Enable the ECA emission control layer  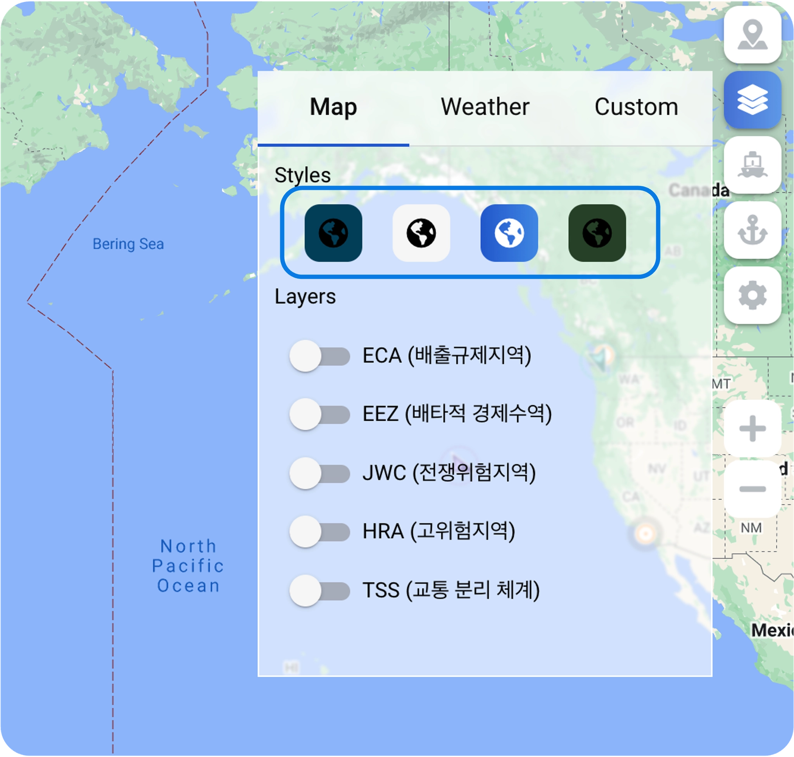click(x=319, y=356)
